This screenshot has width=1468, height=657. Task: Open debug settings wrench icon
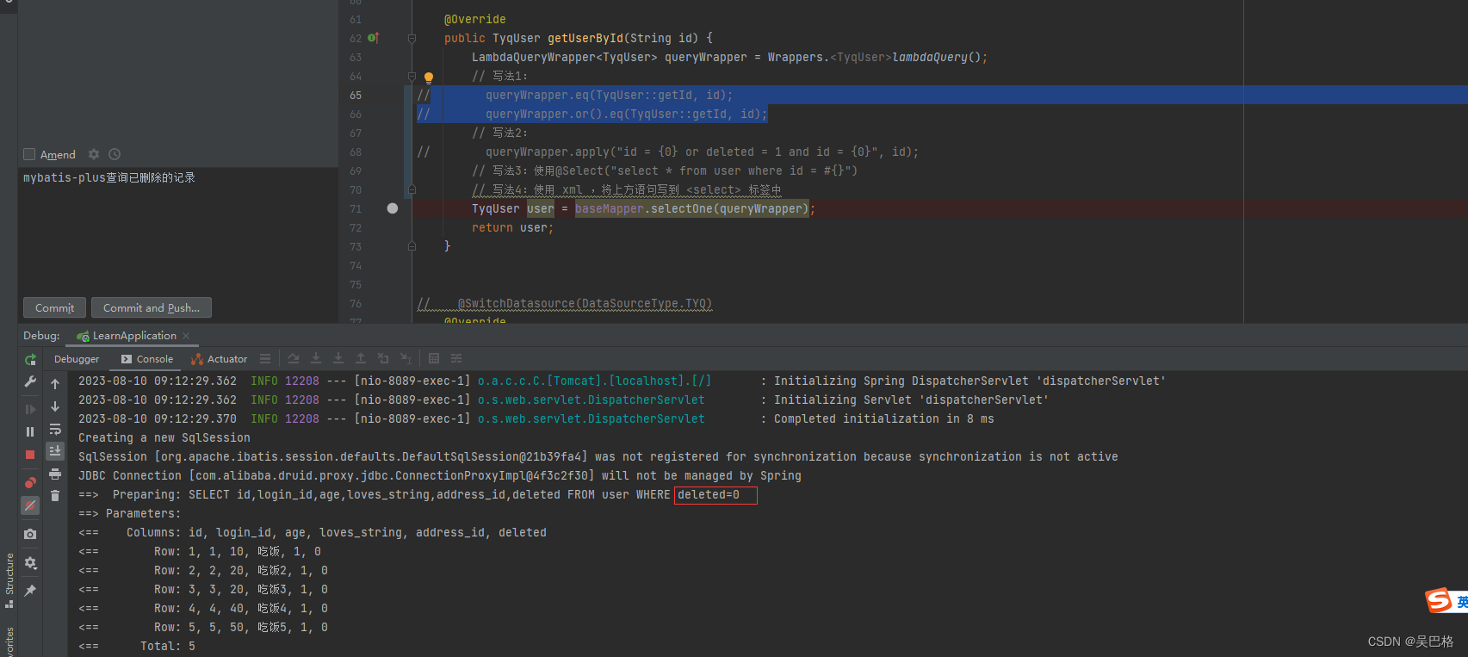click(30, 381)
